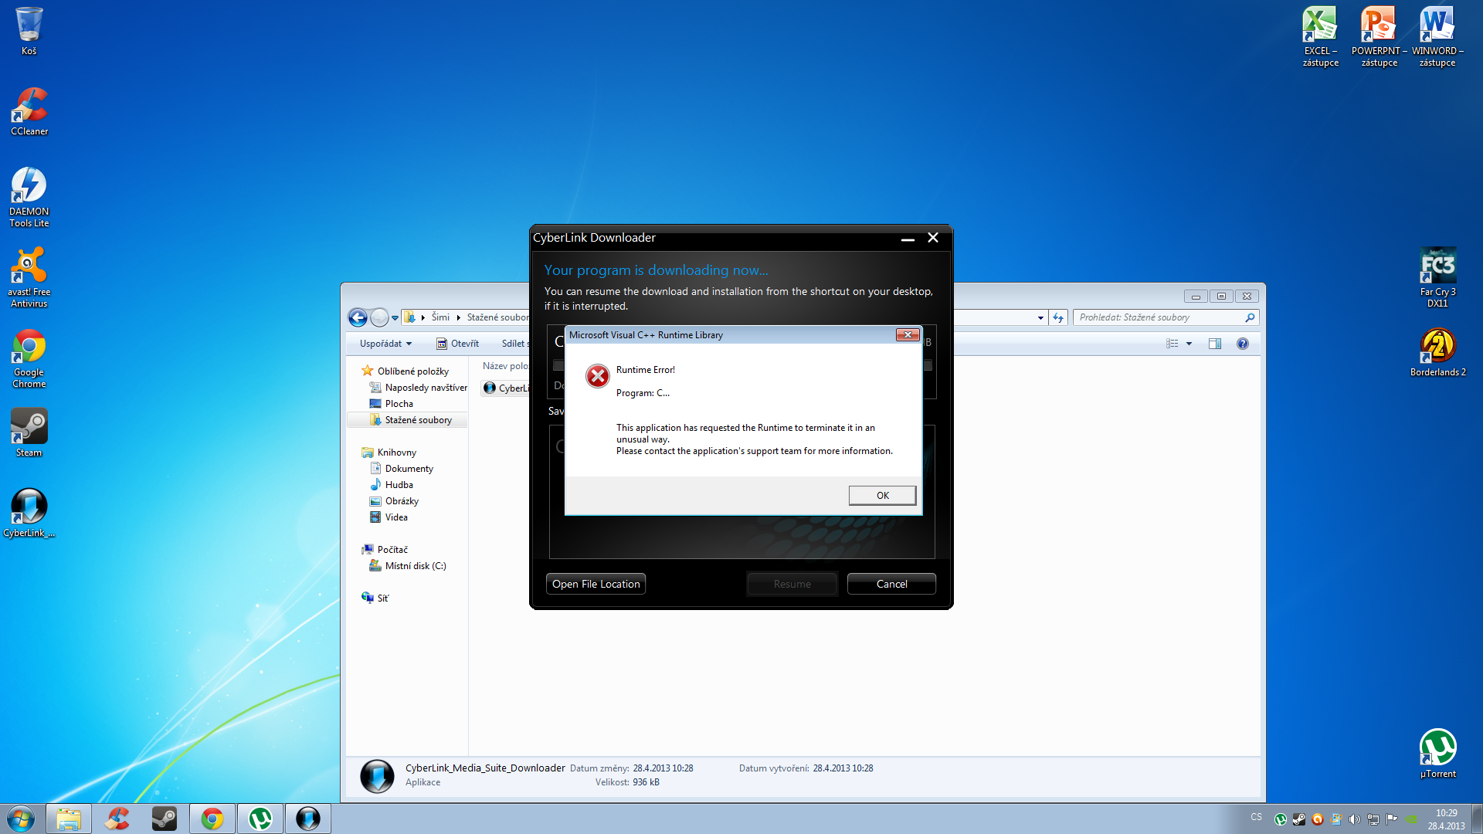
Task: Open the Koš recycle bin desktop icon
Action: click(29, 31)
